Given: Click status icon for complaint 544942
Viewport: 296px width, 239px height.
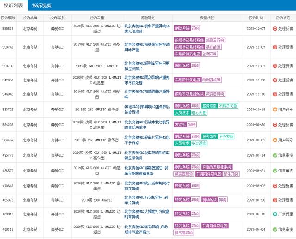Looking at the screenshot, I should point(275,94).
